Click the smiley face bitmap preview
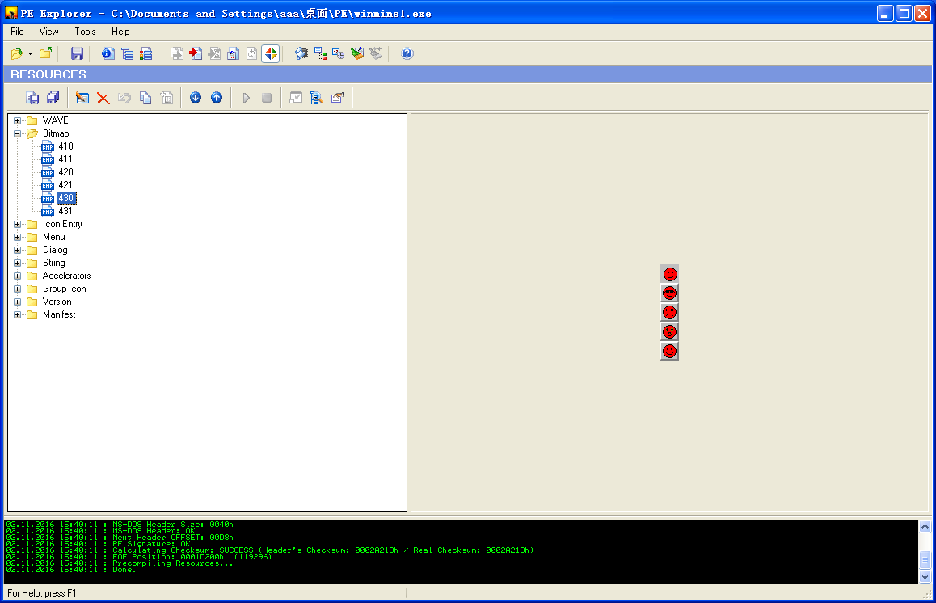The width and height of the screenshot is (936, 603). pos(669,312)
